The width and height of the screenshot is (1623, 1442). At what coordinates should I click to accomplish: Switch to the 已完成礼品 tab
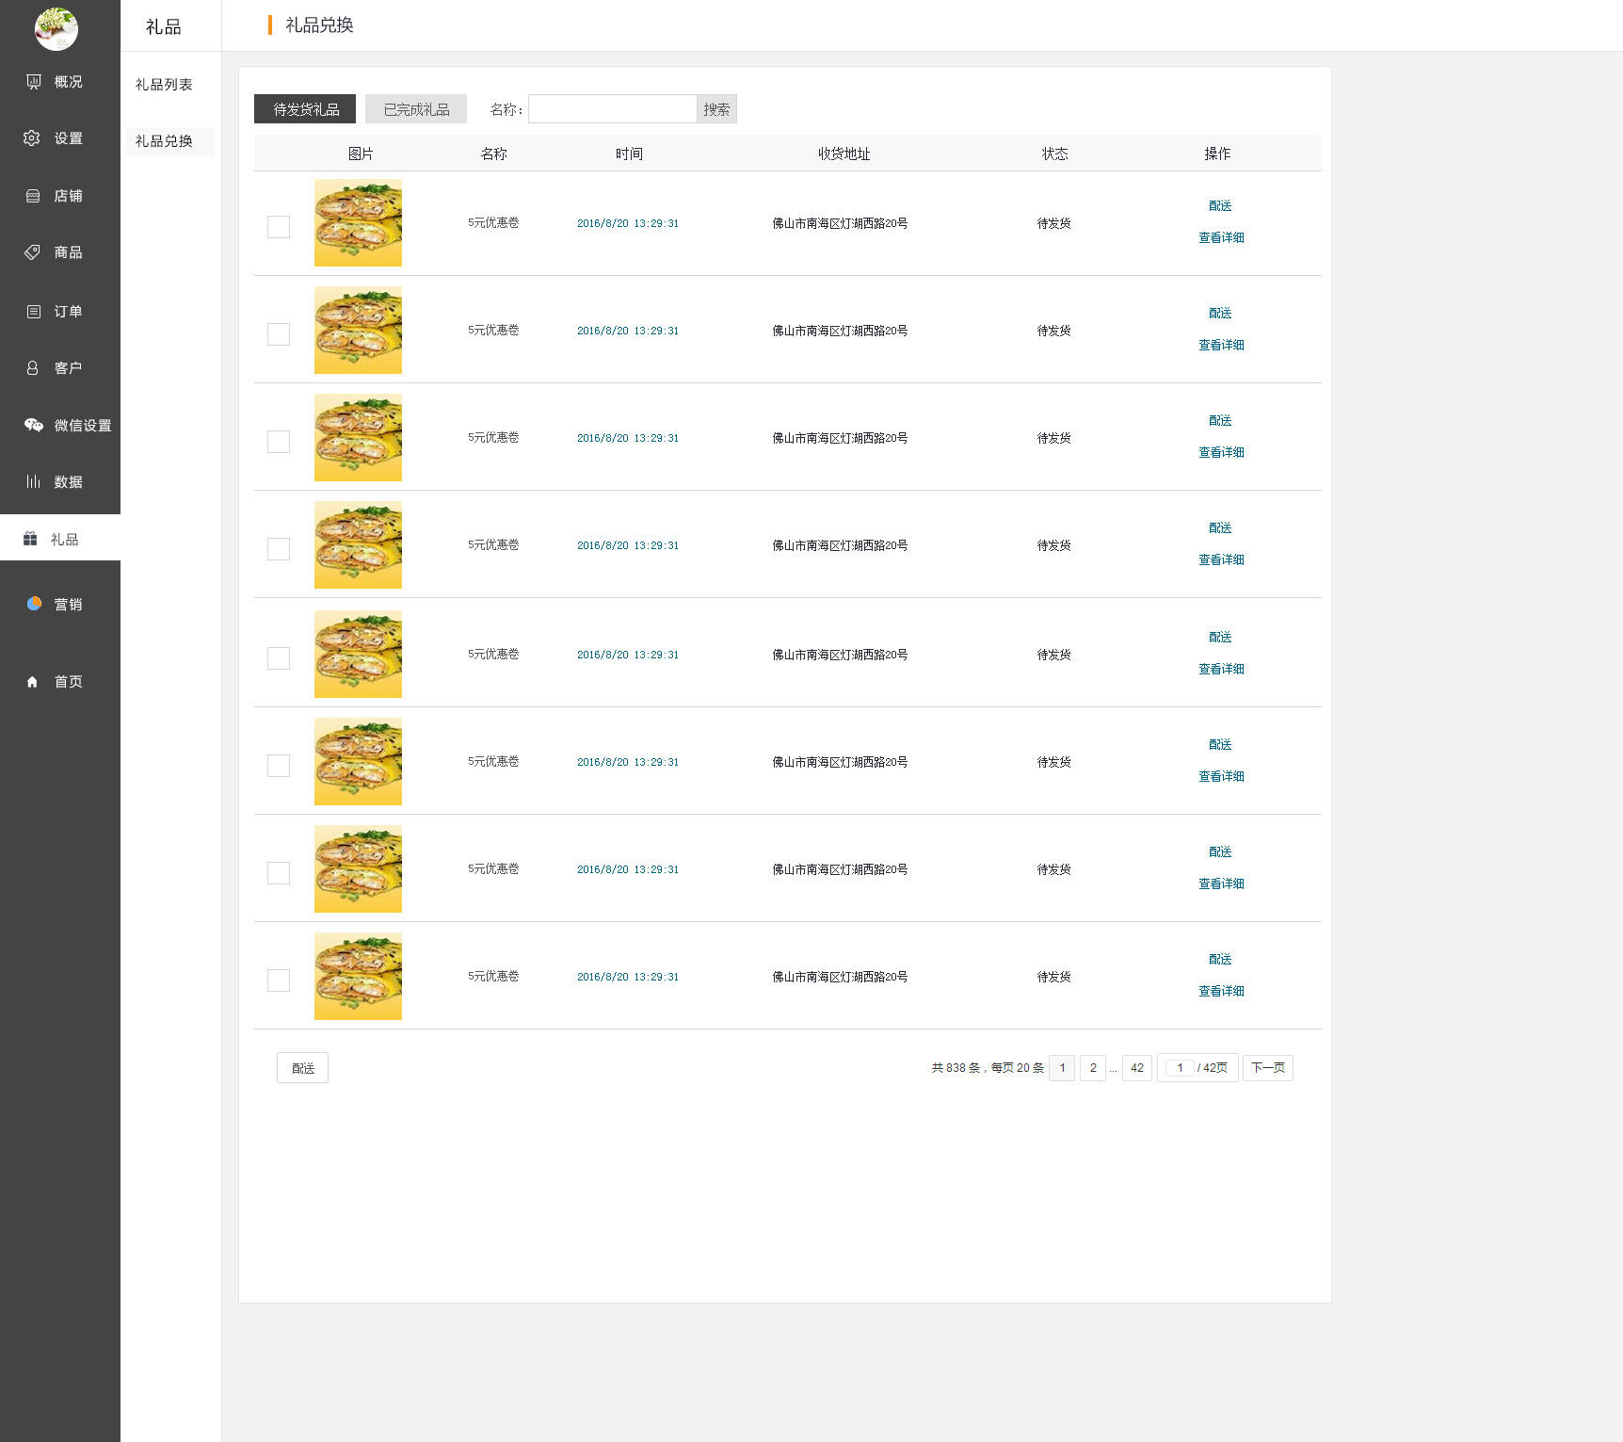click(x=416, y=109)
